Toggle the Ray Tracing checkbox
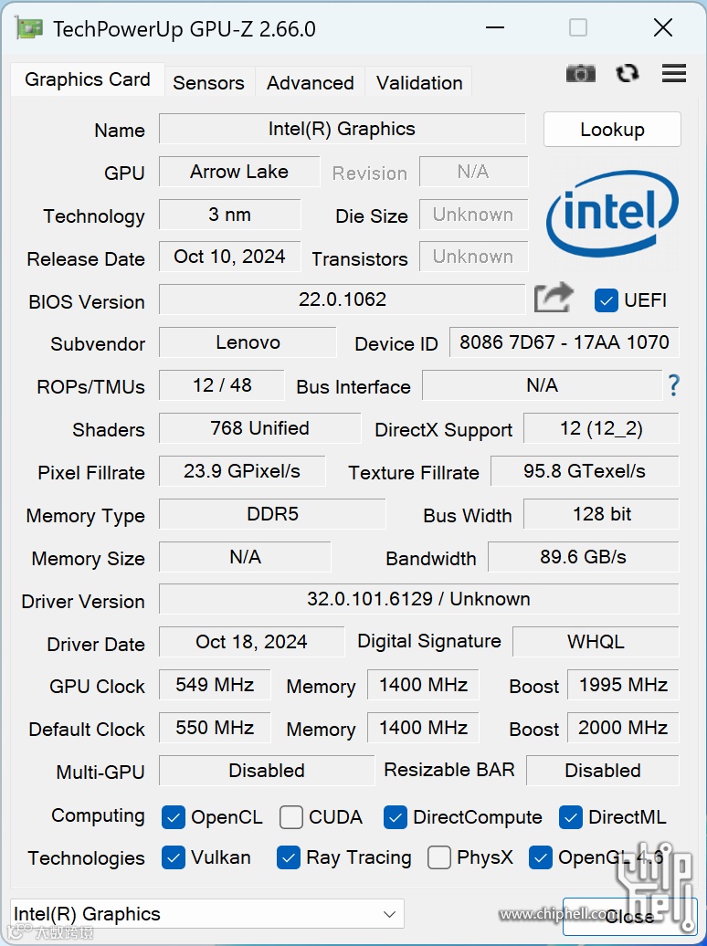Viewport: 707px width, 946px height. (289, 857)
